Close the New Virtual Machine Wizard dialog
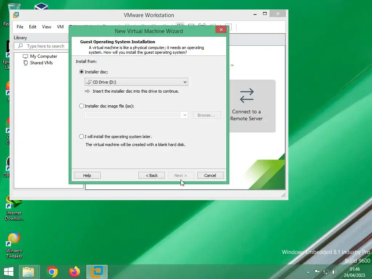372x279 pixels. pos(221,30)
